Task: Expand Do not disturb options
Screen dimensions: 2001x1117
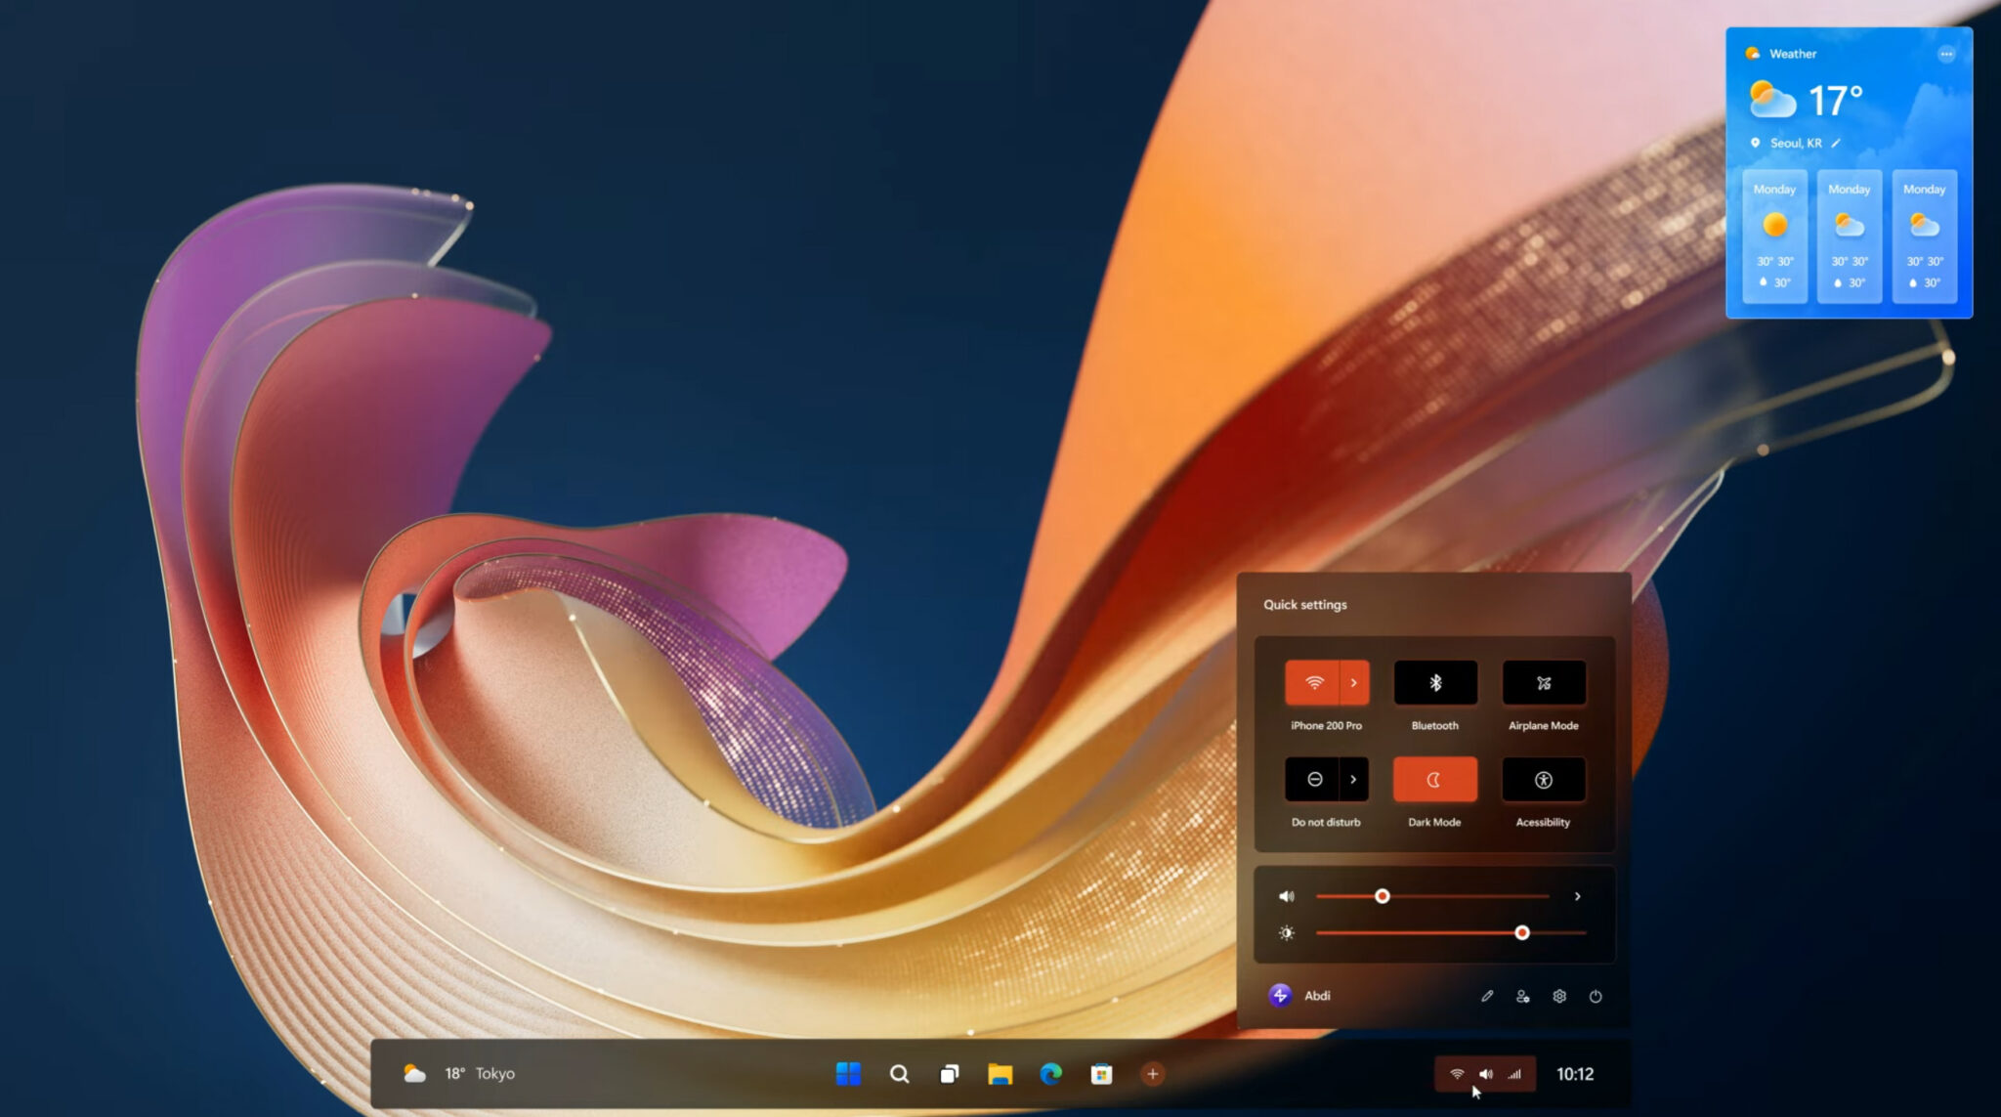Action: [x=1353, y=779]
